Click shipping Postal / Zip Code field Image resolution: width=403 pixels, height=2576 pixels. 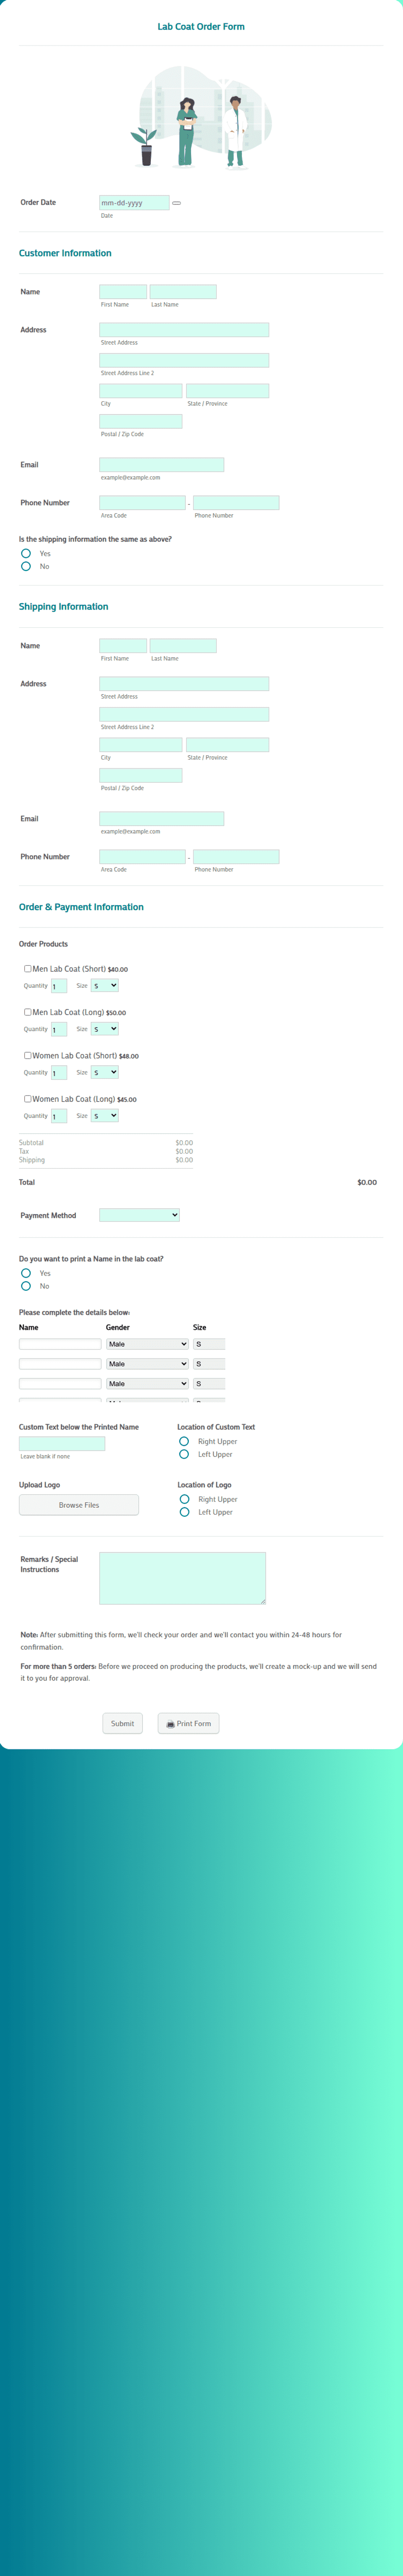pos(141,775)
